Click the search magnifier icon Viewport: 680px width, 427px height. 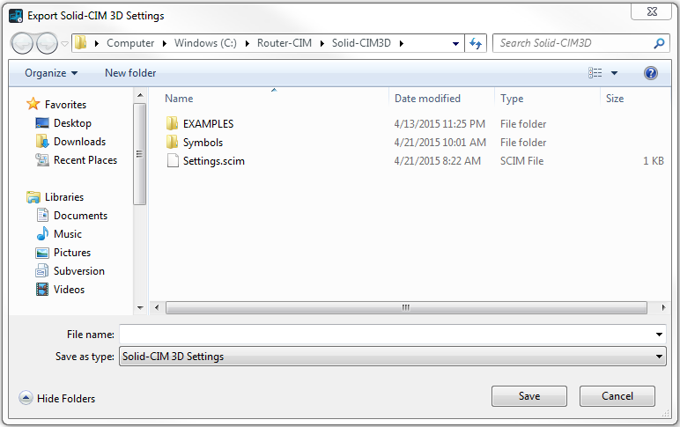pyautogui.click(x=659, y=43)
